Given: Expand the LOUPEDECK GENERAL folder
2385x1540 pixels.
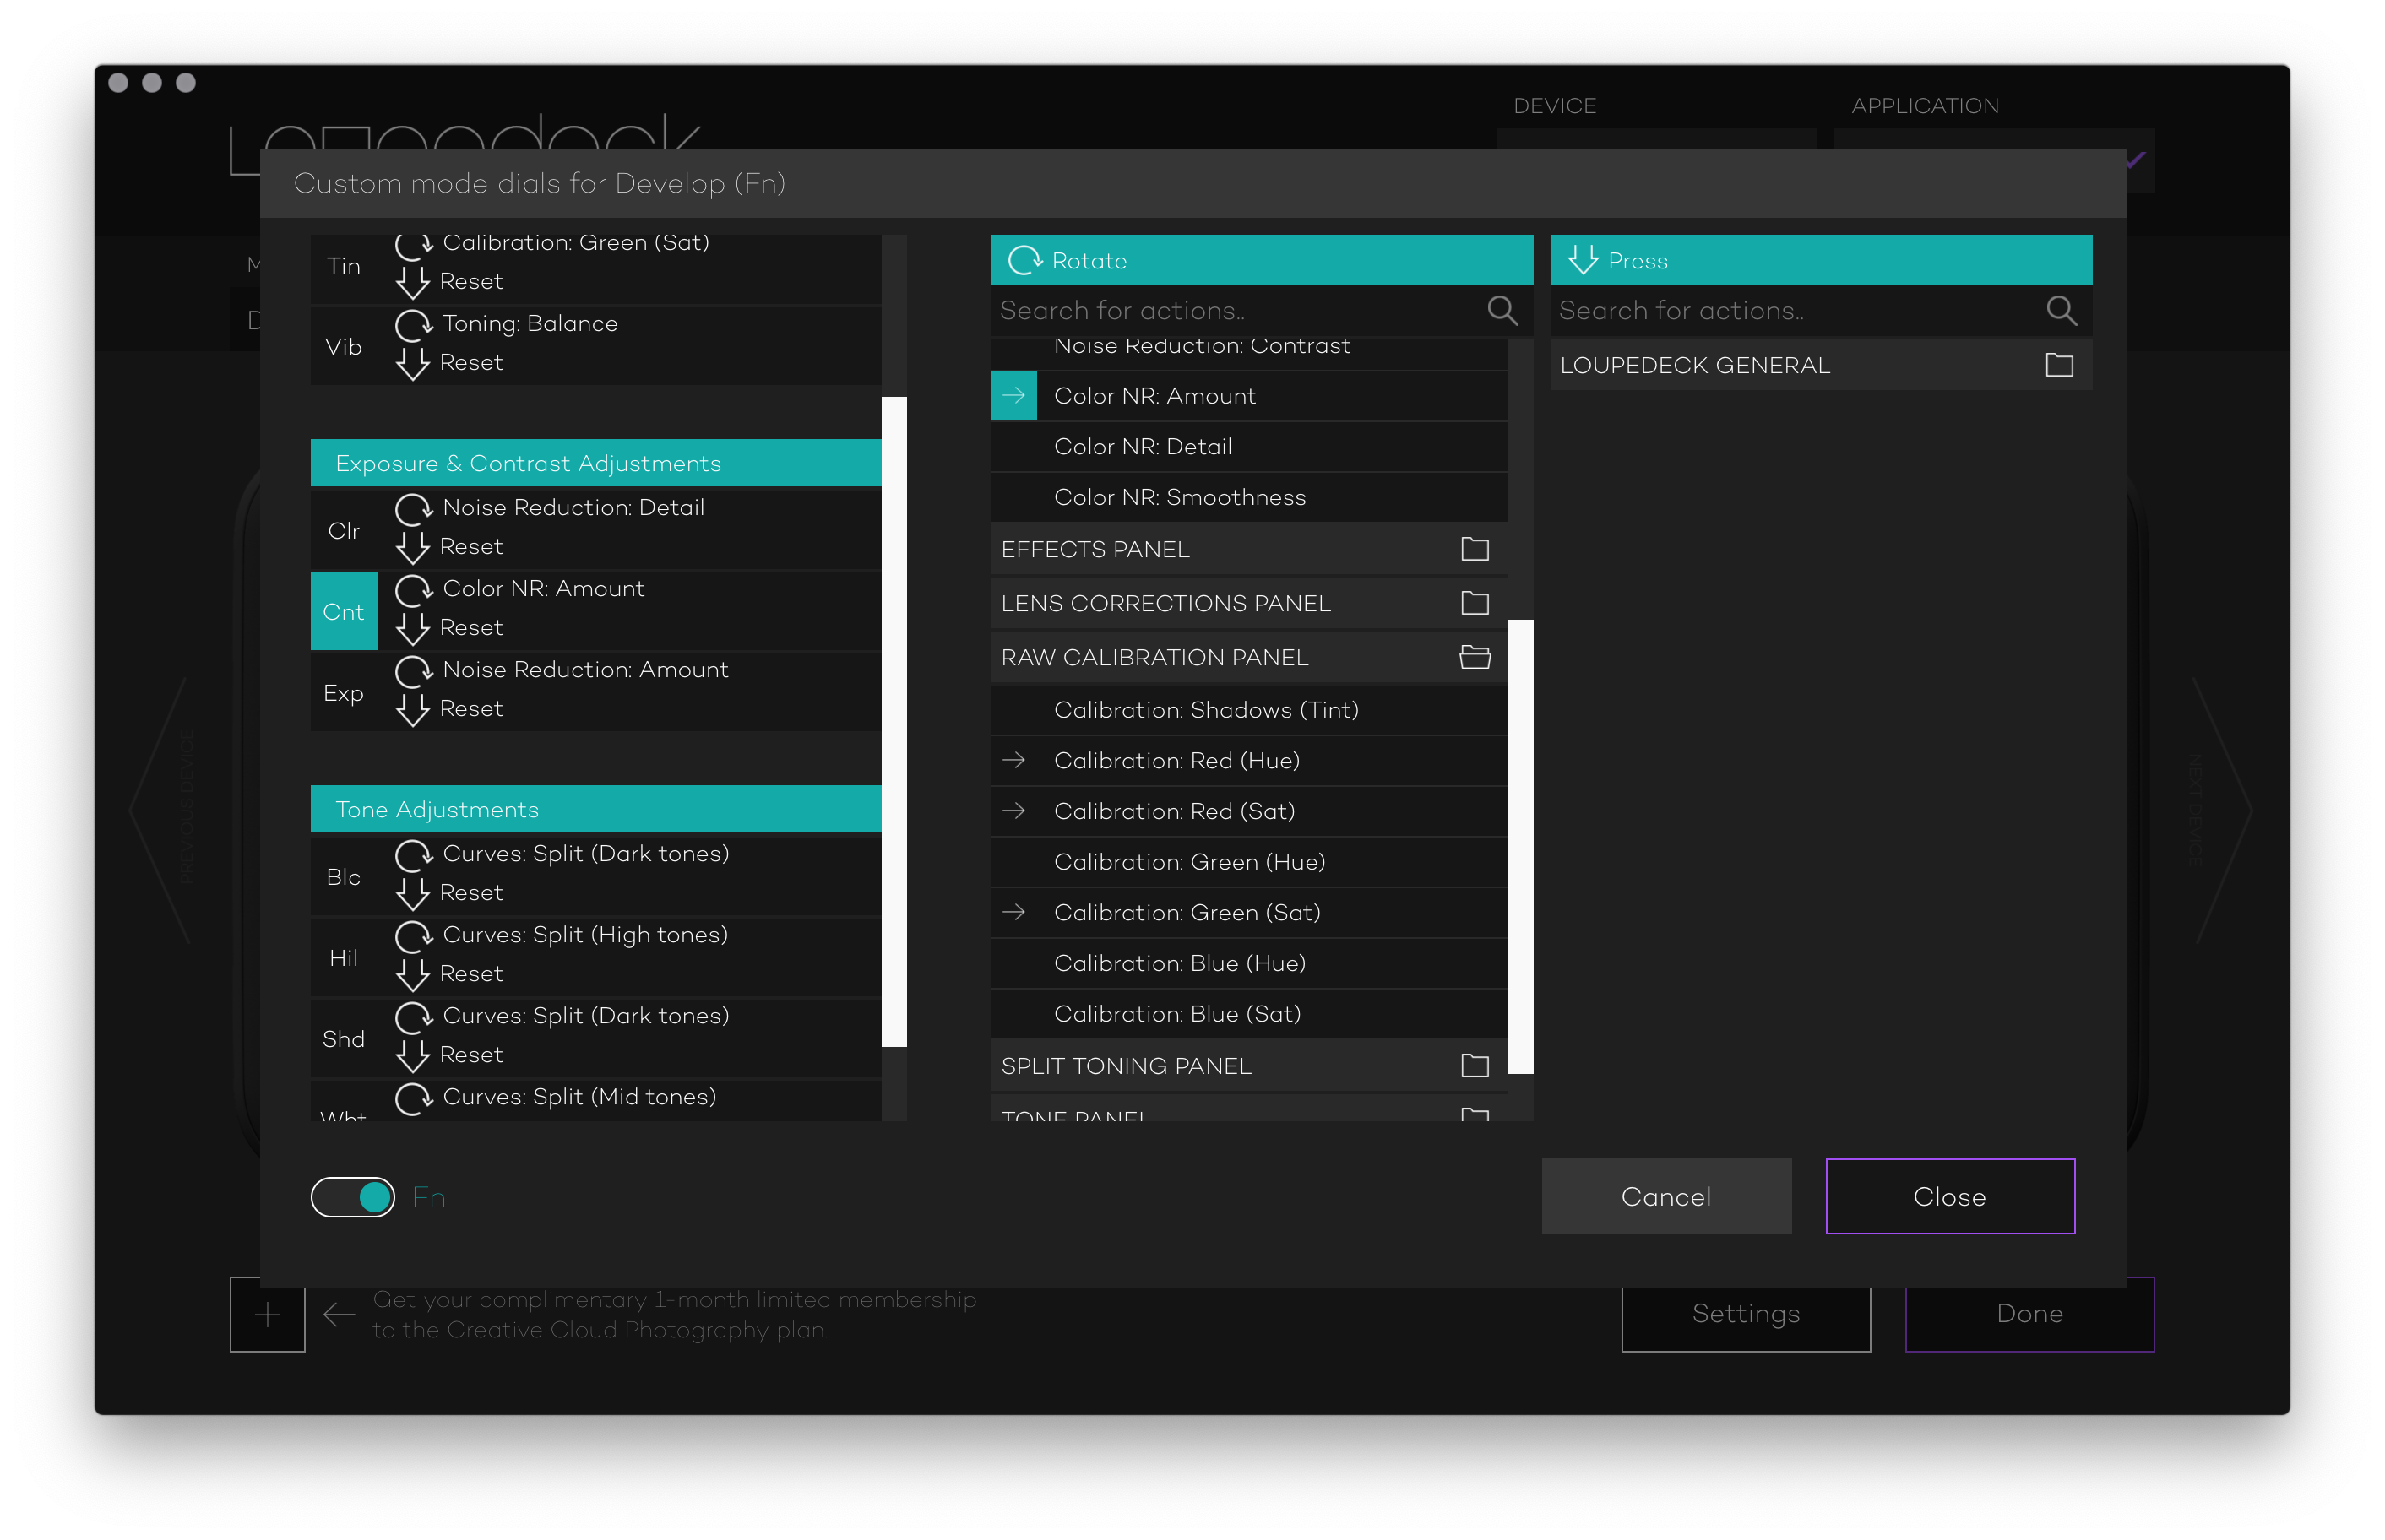Looking at the screenshot, I should click(x=2059, y=365).
